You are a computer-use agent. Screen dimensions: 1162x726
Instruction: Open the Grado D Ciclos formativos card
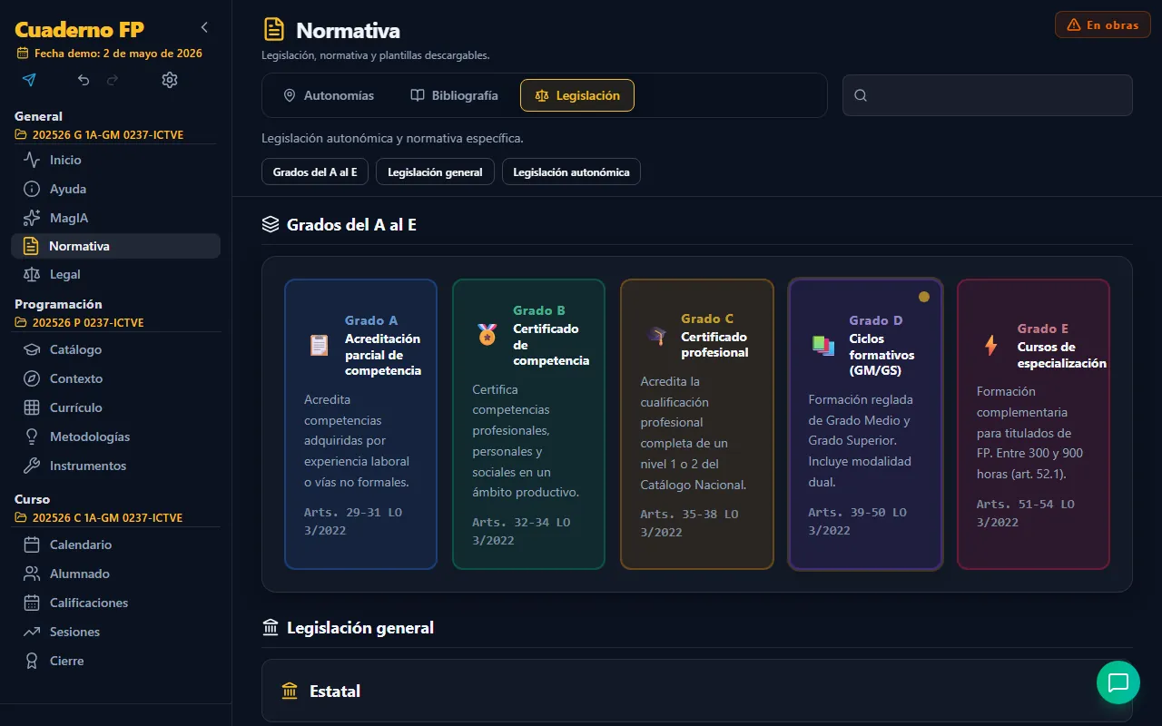pos(866,425)
